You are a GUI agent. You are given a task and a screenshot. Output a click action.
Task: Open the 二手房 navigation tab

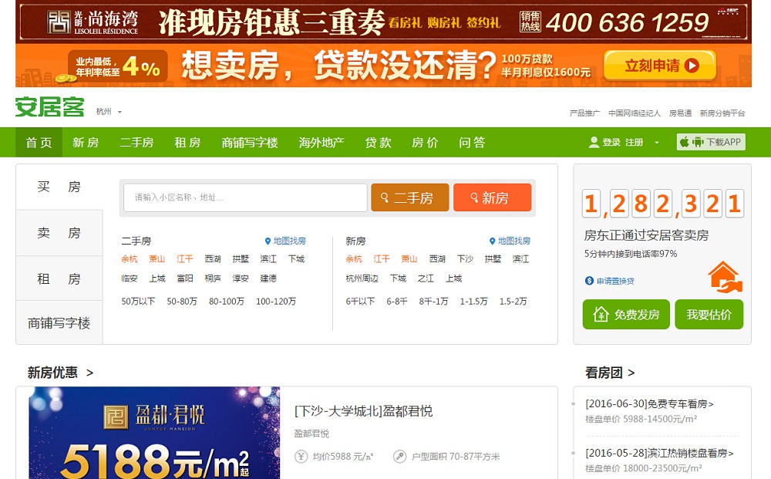click(x=136, y=143)
